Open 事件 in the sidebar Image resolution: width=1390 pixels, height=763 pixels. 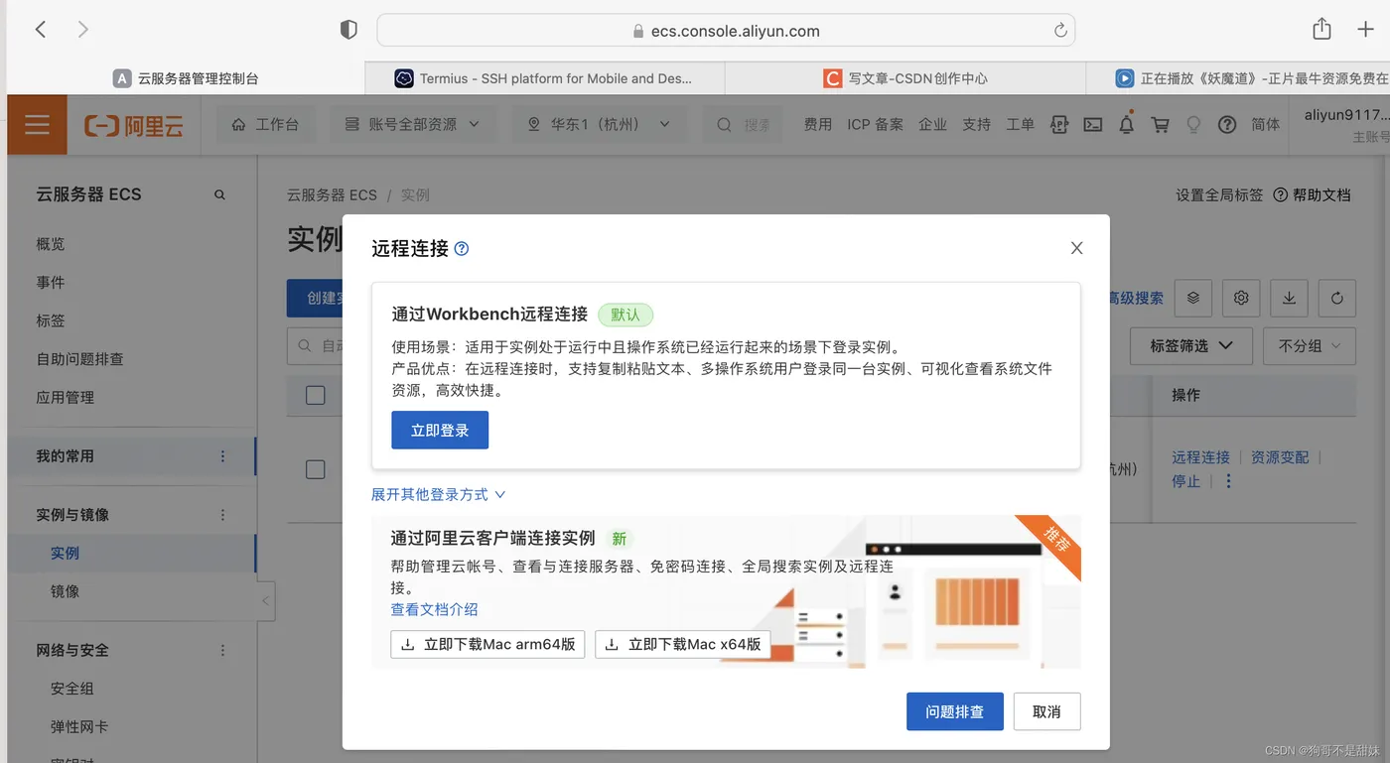(51, 283)
